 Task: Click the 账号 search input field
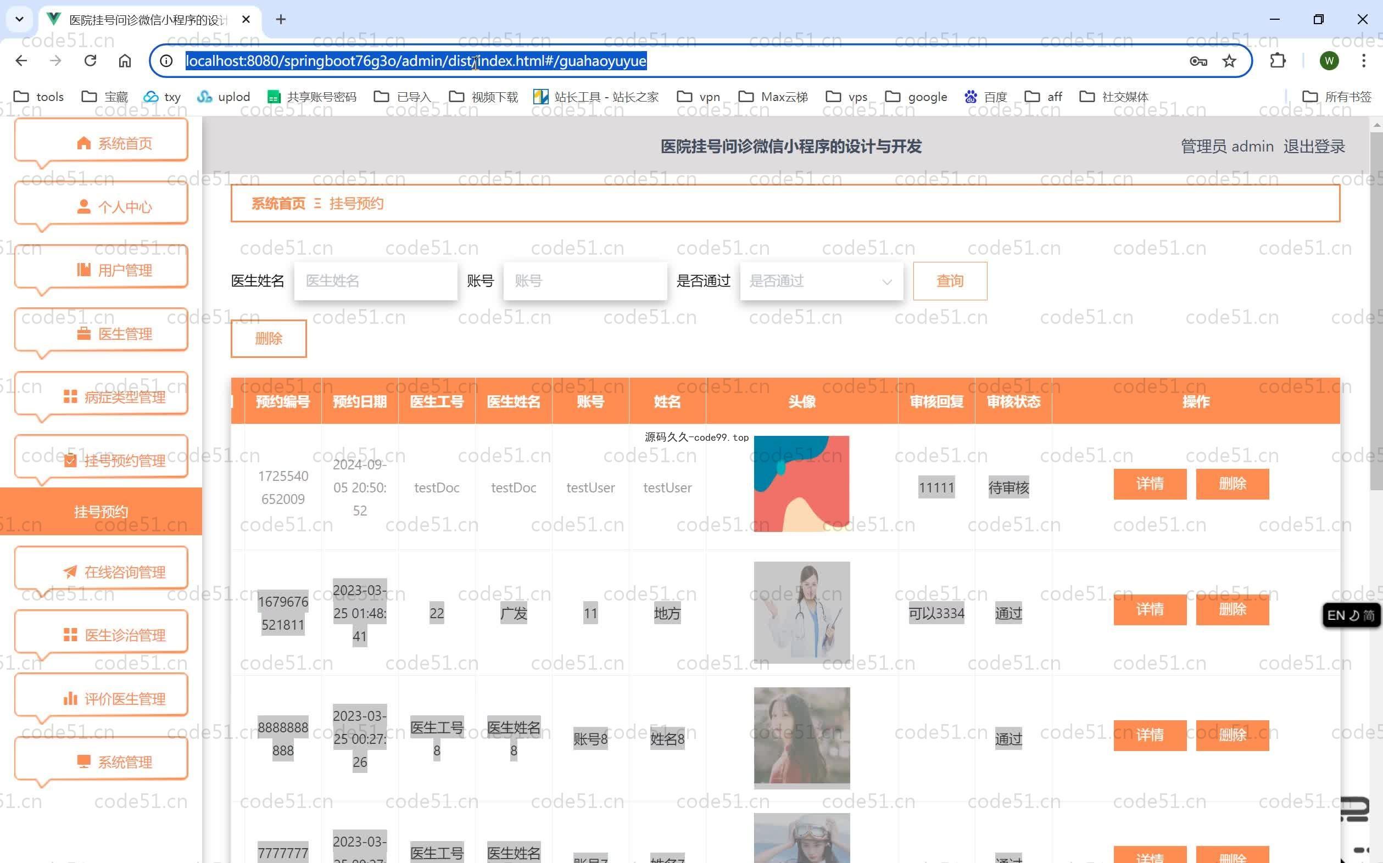[x=585, y=281]
